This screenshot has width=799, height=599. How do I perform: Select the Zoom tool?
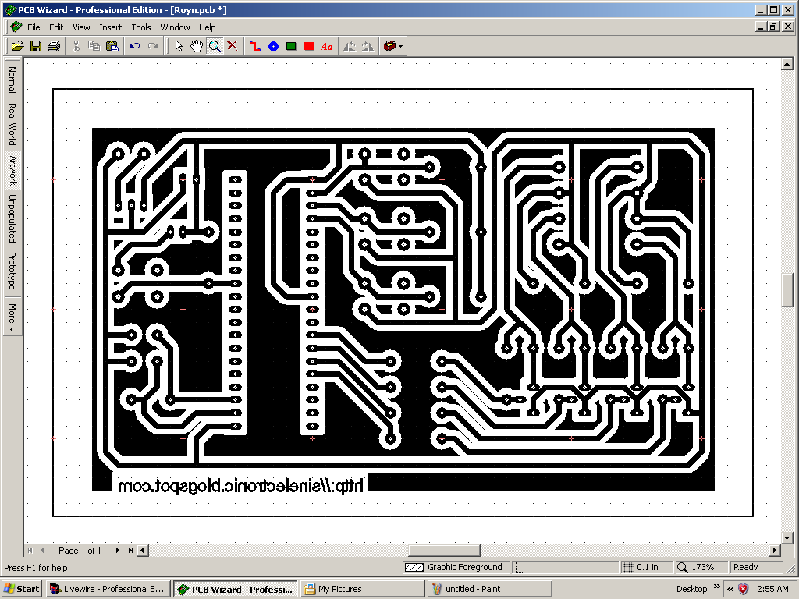pyautogui.click(x=215, y=46)
